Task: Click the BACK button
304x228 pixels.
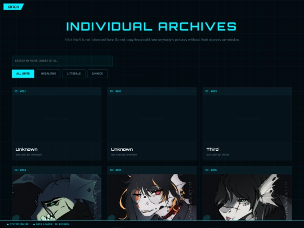Action: click(14, 7)
